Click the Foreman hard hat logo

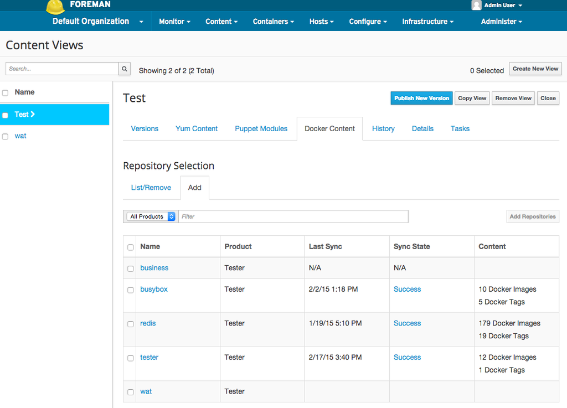tap(55, 7)
